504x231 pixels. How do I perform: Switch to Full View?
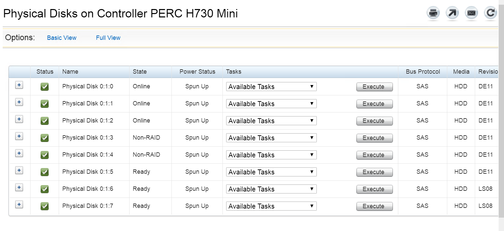(x=108, y=38)
